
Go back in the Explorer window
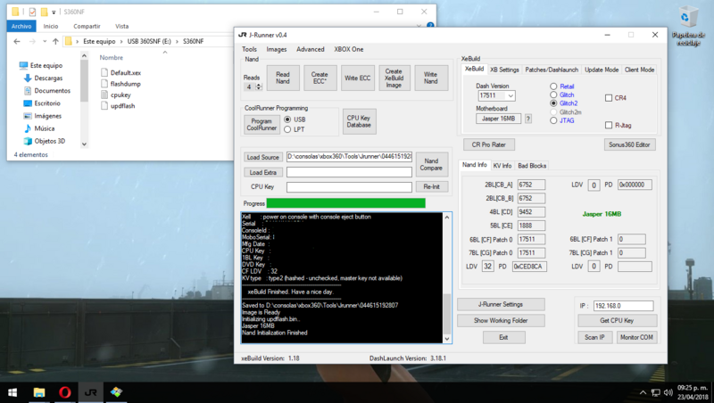click(x=17, y=41)
